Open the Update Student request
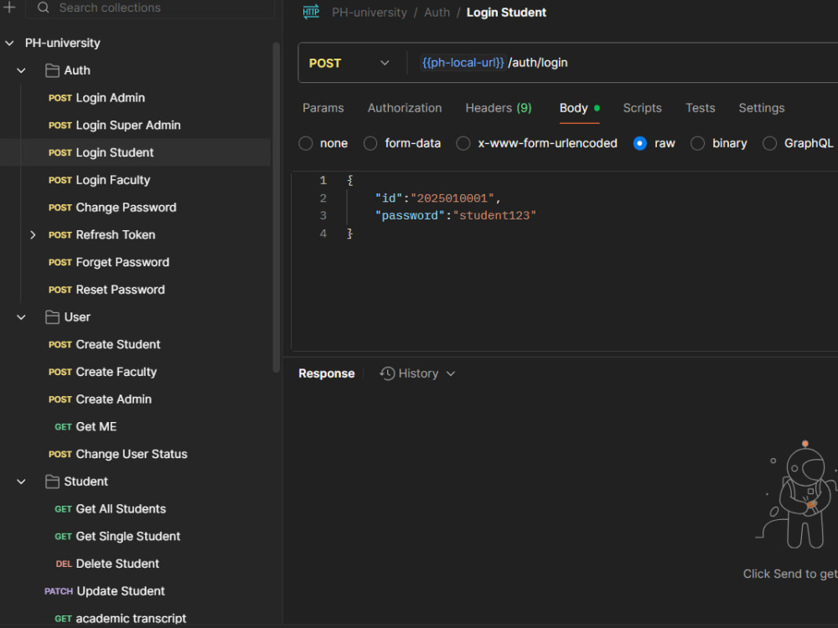This screenshot has height=628, width=838. [x=105, y=591]
